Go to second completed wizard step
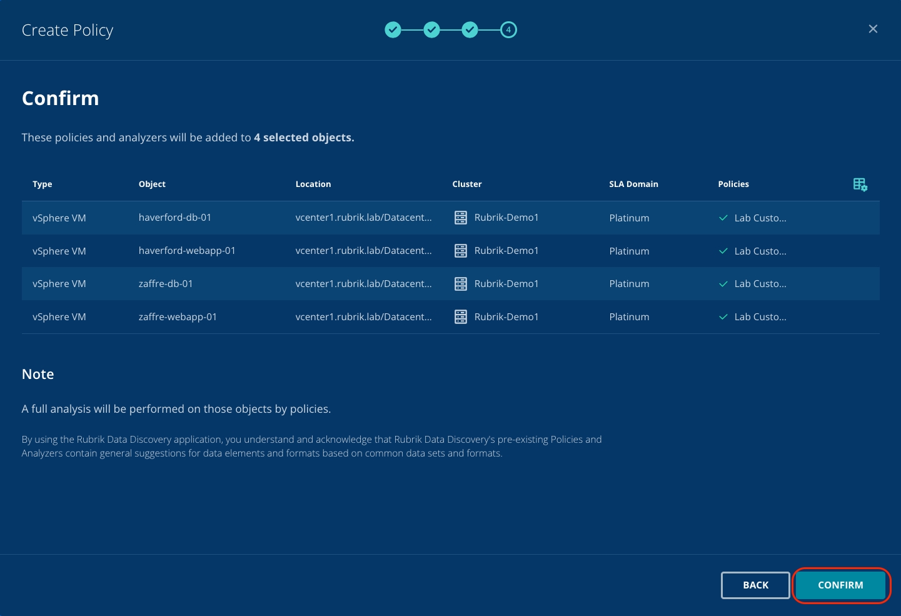Image resolution: width=901 pixels, height=616 pixels. coord(431,29)
